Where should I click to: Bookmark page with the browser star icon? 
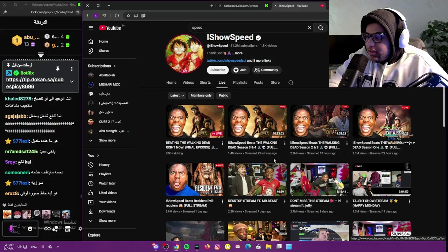pyautogui.click(x=128, y=15)
